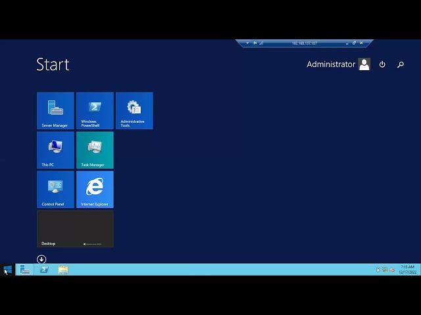
Task: Open the Server Manager tile
Action: click(55, 111)
